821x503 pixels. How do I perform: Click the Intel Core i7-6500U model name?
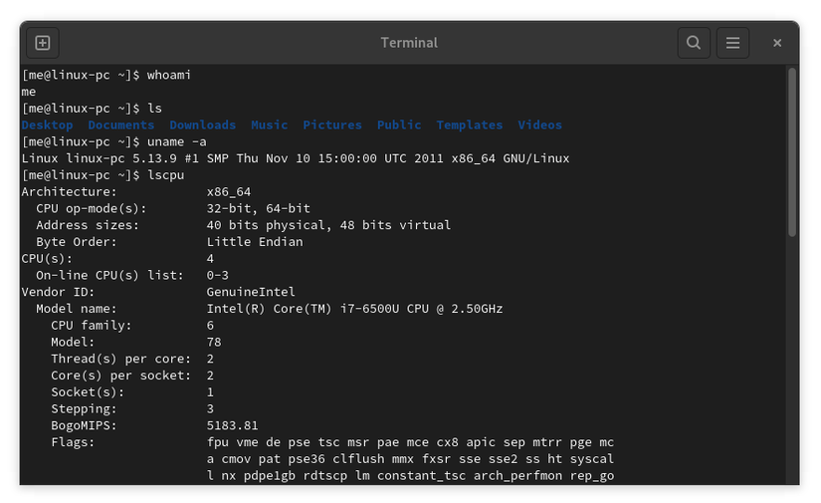click(x=354, y=309)
